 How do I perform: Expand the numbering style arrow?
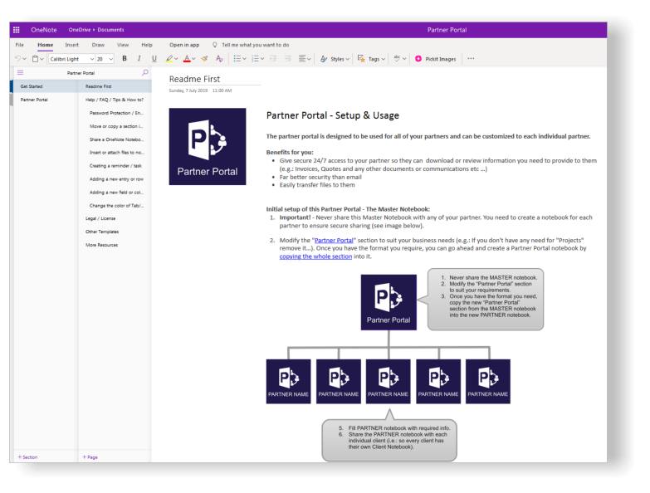tap(262, 59)
